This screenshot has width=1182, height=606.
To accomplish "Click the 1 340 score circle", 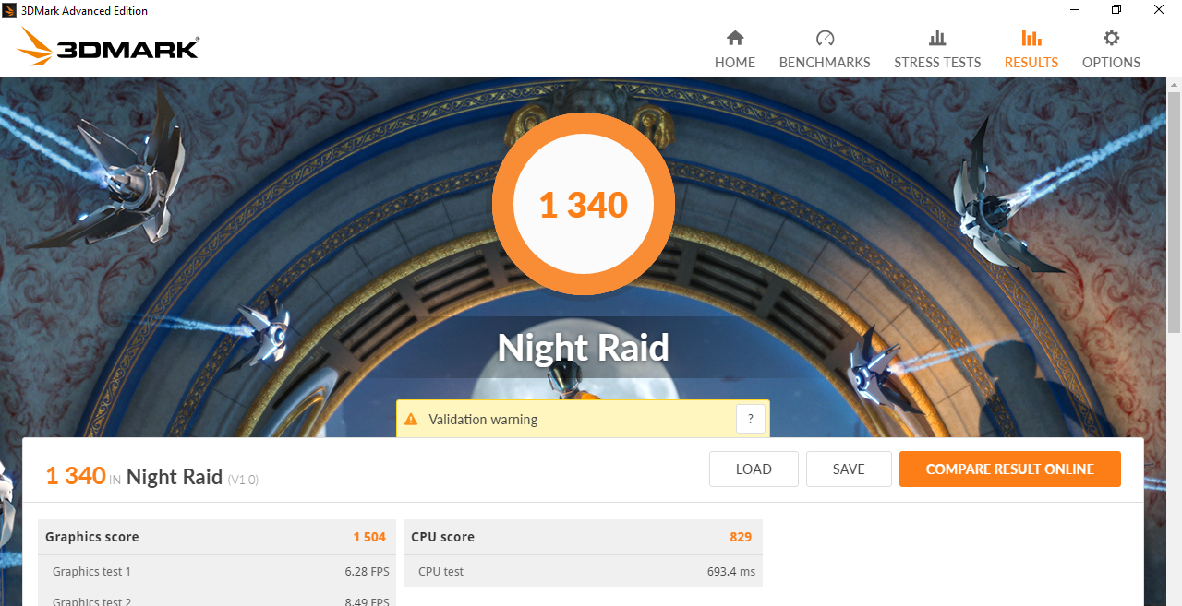I will coord(584,204).
